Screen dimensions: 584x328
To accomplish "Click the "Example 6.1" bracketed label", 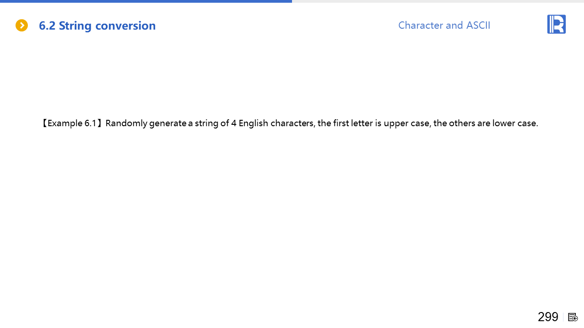I will (72, 123).
